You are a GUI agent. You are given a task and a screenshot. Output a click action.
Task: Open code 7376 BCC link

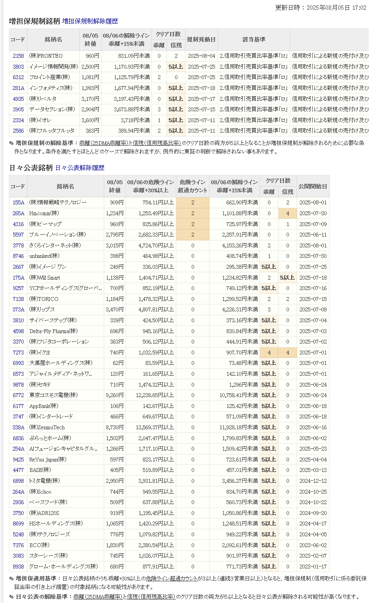pyautogui.click(x=18, y=545)
